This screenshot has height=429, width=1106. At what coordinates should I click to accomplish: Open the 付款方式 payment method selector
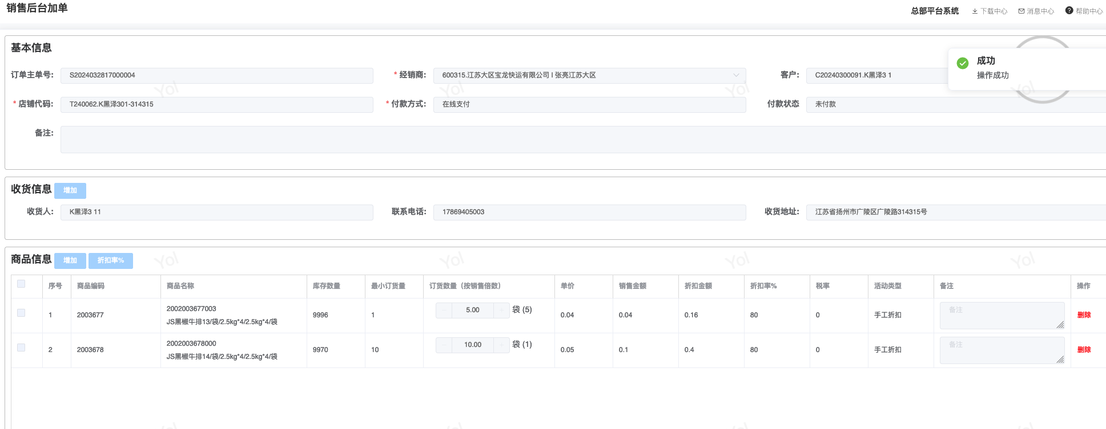pyautogui.click(x=589, y=105)
